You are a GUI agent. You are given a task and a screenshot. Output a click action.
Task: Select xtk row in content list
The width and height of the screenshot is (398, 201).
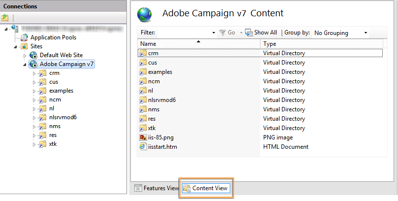pos(260,128)
